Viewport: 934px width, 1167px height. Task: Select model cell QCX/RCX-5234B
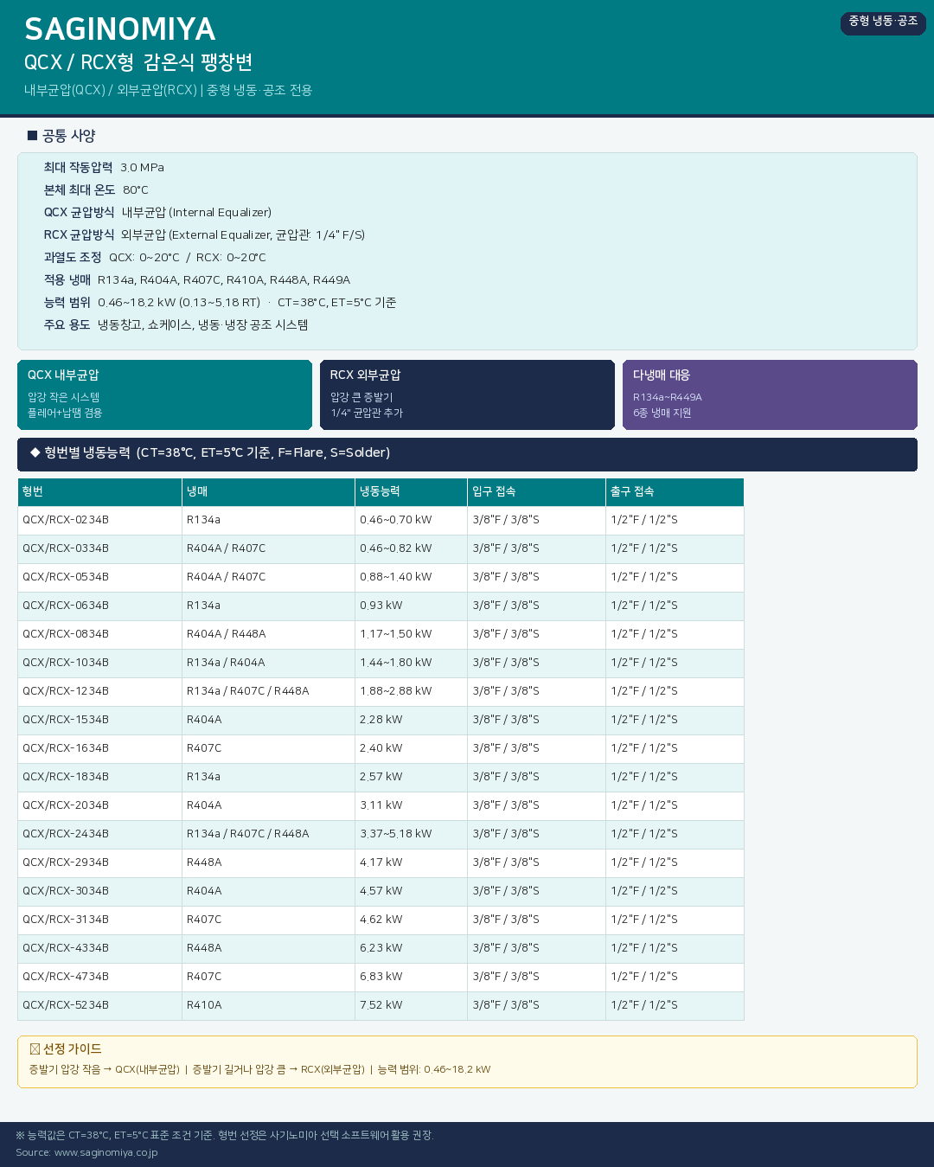coord(99,1005)
